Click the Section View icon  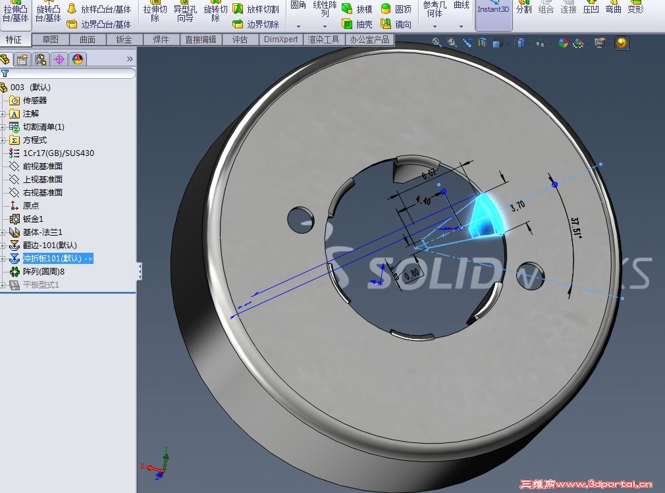click(x=482, y=42)
